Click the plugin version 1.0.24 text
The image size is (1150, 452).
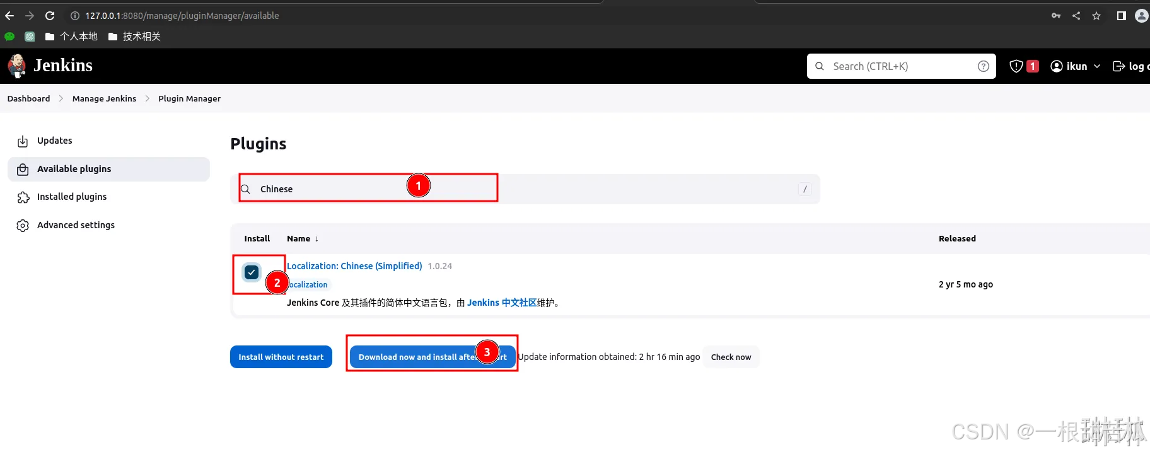tap(440, 266)
